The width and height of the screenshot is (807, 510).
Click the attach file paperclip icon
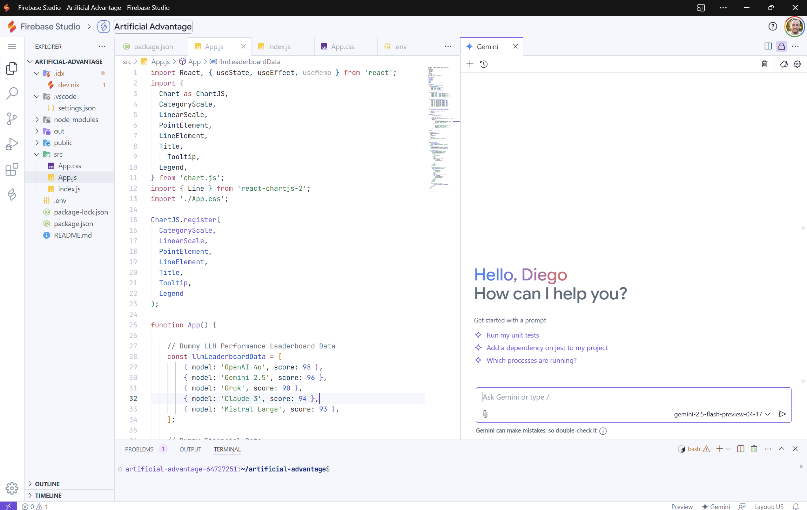[485, 414]
